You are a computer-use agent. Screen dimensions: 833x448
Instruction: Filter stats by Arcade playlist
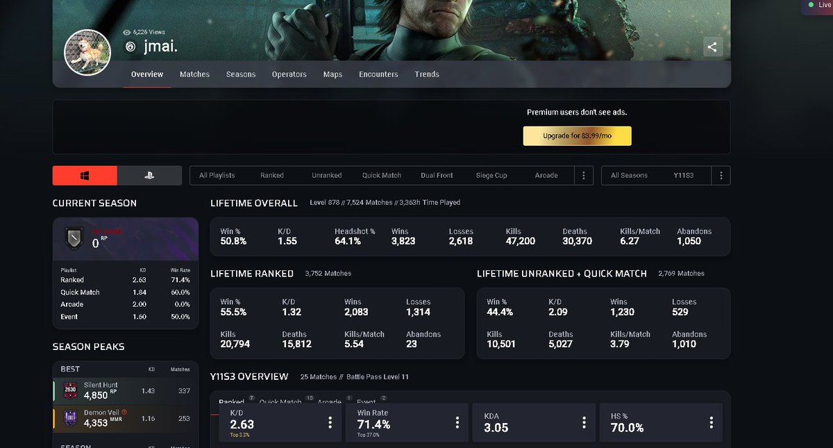[546, 176]
